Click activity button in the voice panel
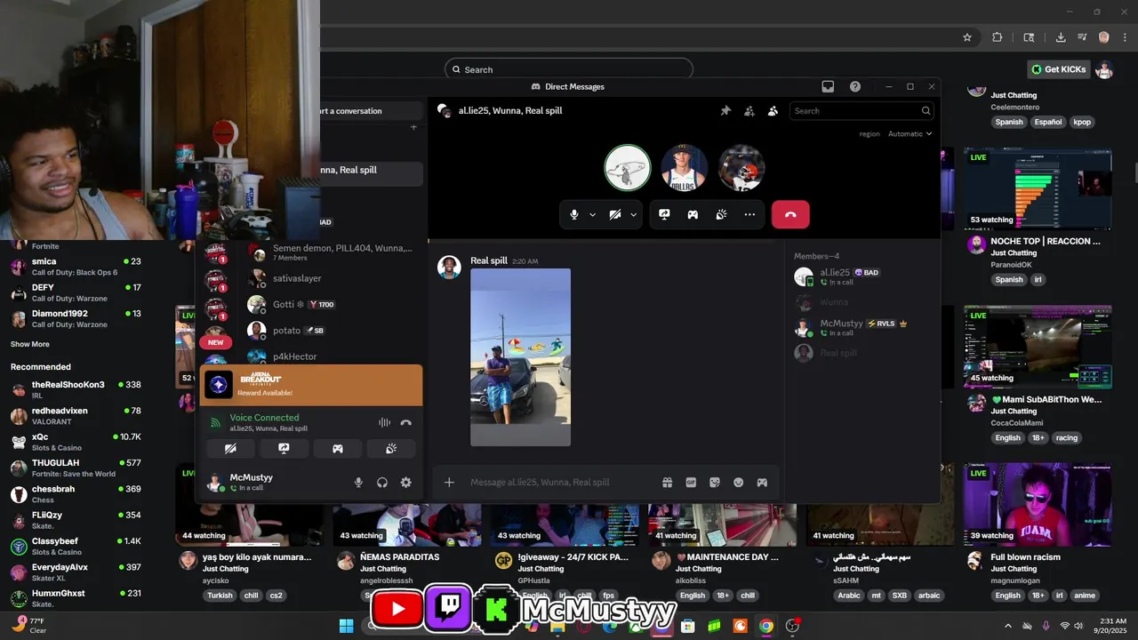The image size is (1138, 640). (338, 449)
